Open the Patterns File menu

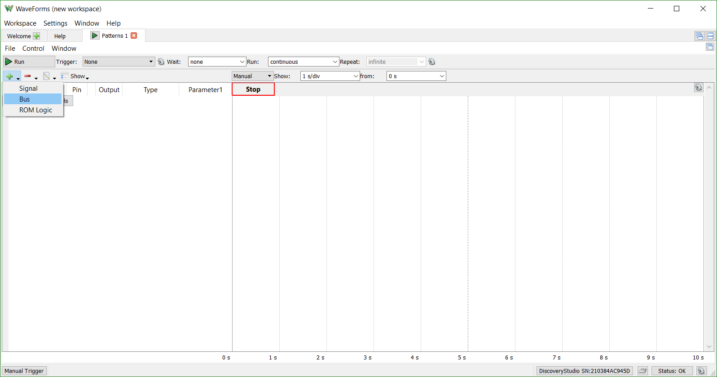tap(10, 49)
